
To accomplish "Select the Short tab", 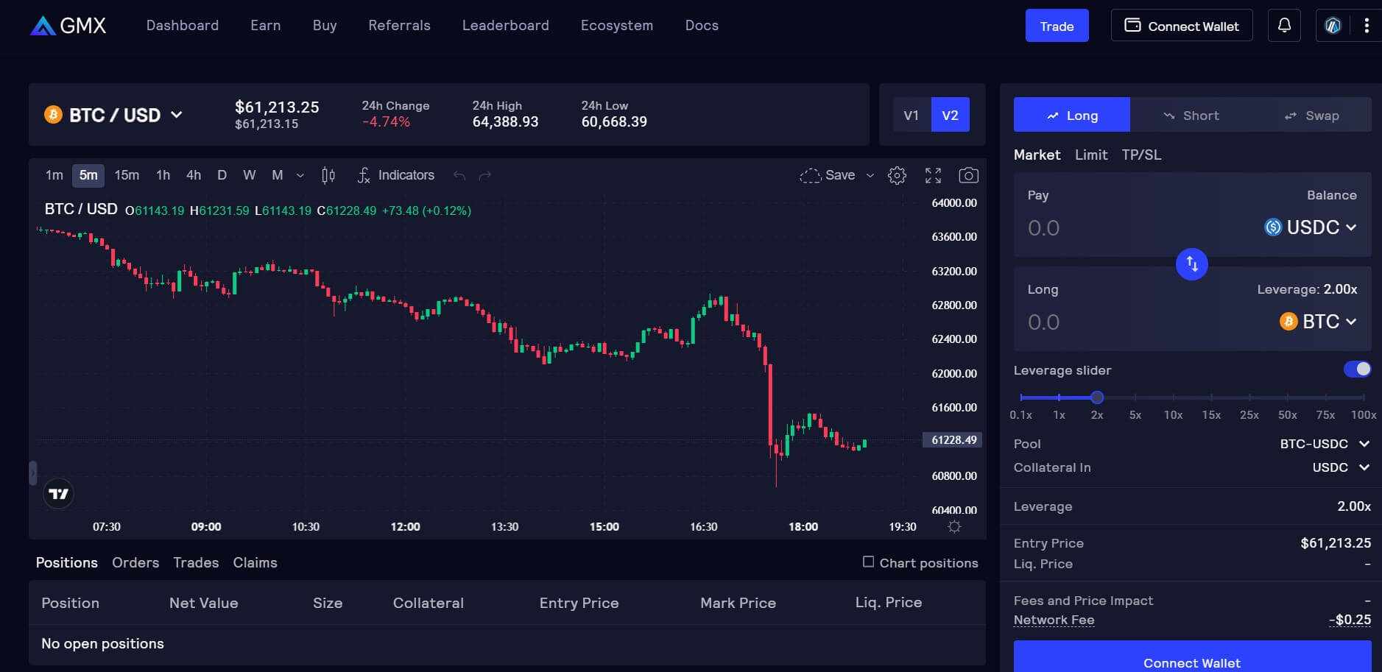I will click(x=1191, y=115).
